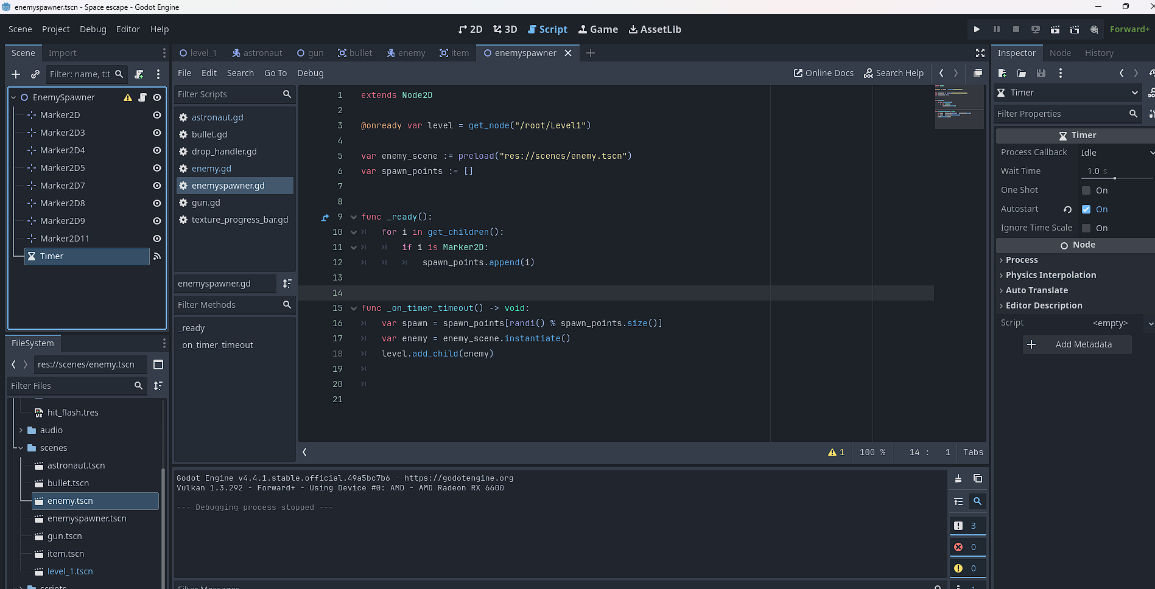Disable Autostart on the Timer
Screen dimensions: 1155x589
click(x=1086, y=209)
